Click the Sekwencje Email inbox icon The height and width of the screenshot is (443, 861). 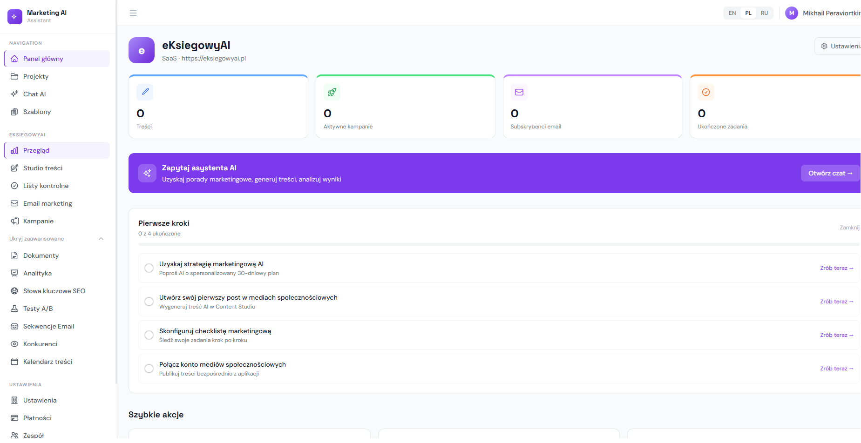pos(14,326)
